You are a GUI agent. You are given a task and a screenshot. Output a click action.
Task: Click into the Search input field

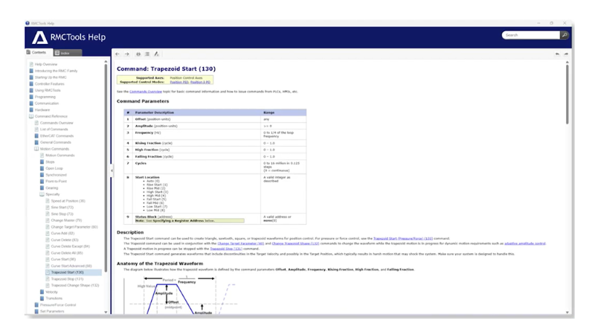point(531,35)
